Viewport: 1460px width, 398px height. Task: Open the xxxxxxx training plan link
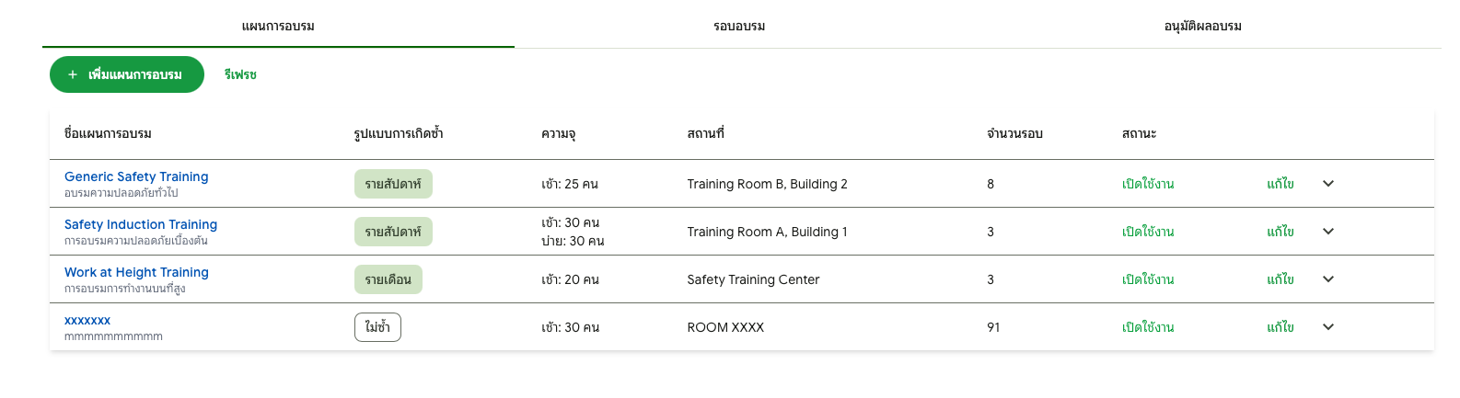click(x=87, y=320)
